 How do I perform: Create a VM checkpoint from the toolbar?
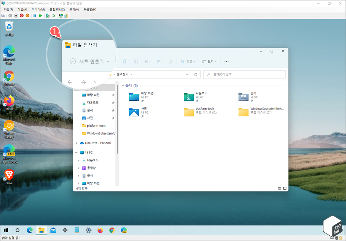pyautogui.click(x=48, y=16)
